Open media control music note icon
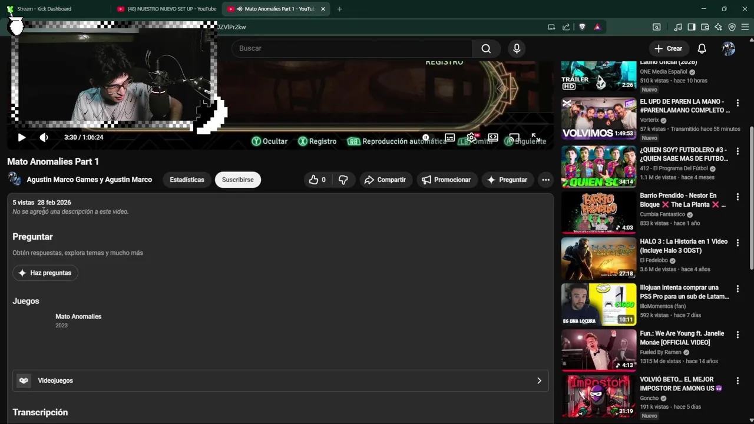The height and width of the screenshot is (424, 754). tap(678, 27)
